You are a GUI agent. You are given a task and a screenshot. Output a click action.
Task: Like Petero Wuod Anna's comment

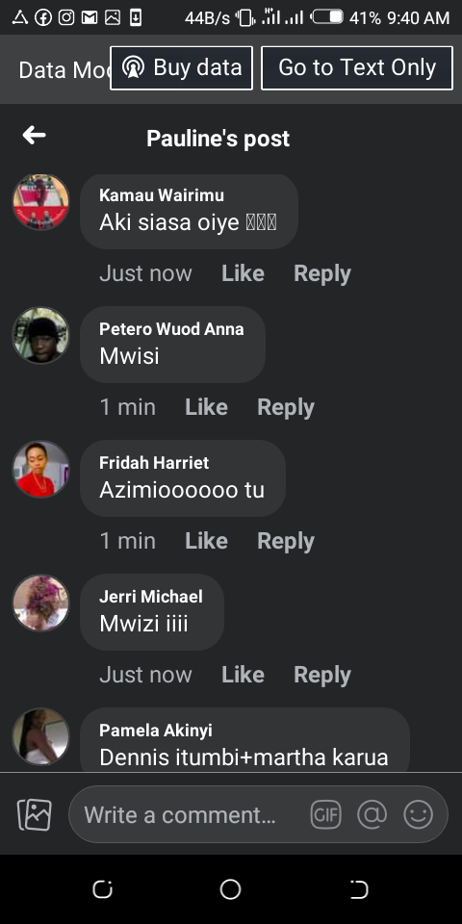(x=206, y=407)
